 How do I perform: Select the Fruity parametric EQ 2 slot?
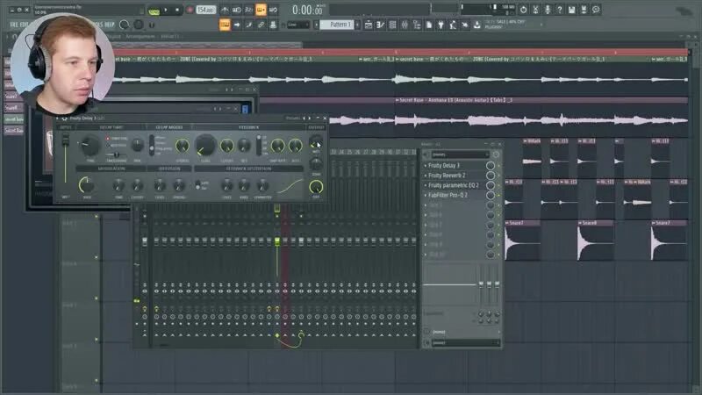tap(456, 185)
